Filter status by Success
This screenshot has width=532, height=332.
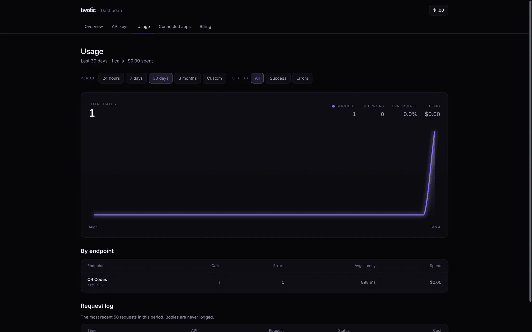[278, 78]
